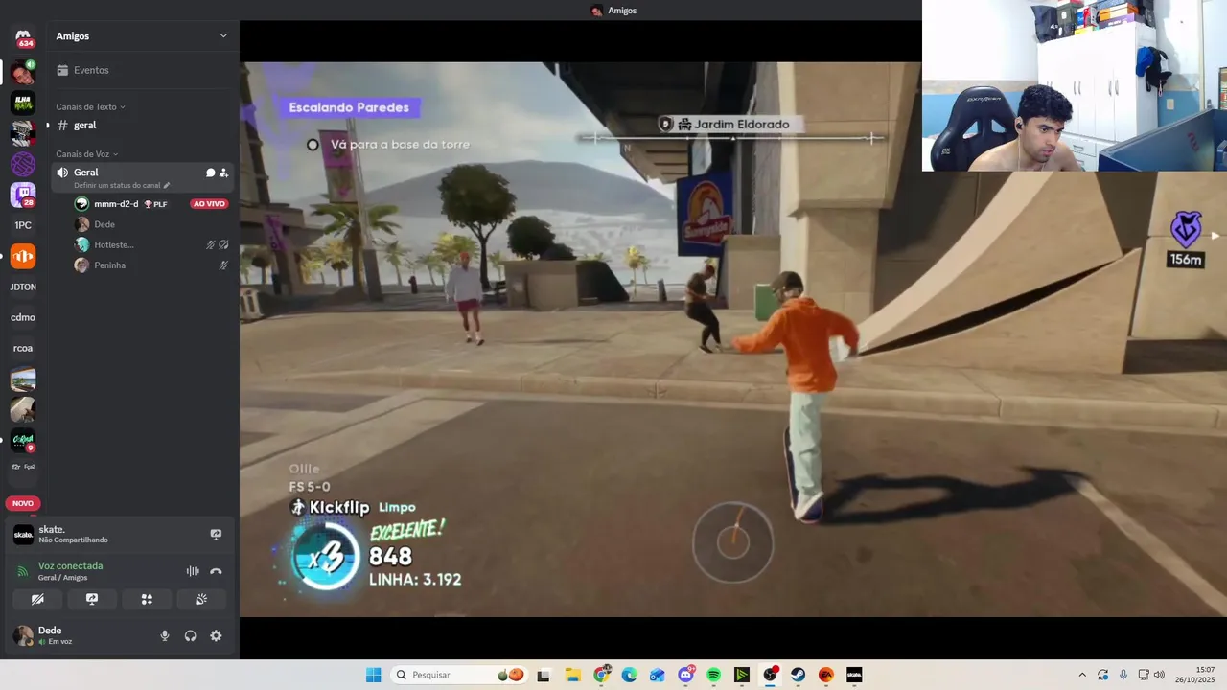Image resolution: width=1227 pixels, height=690 pixels.
Task: Expand Amigos server dropdown menu
Action: [x=223, y=36]
